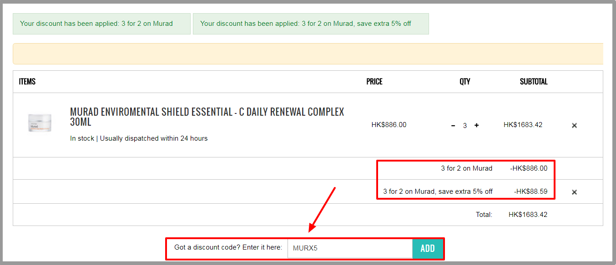Screen dimensions: 616x265
Task: Click the discount code input field
Action: [x=350, y=248]
